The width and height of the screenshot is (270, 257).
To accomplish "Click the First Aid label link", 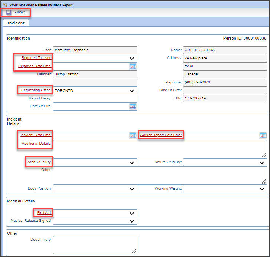I will [x=44, y=212].
